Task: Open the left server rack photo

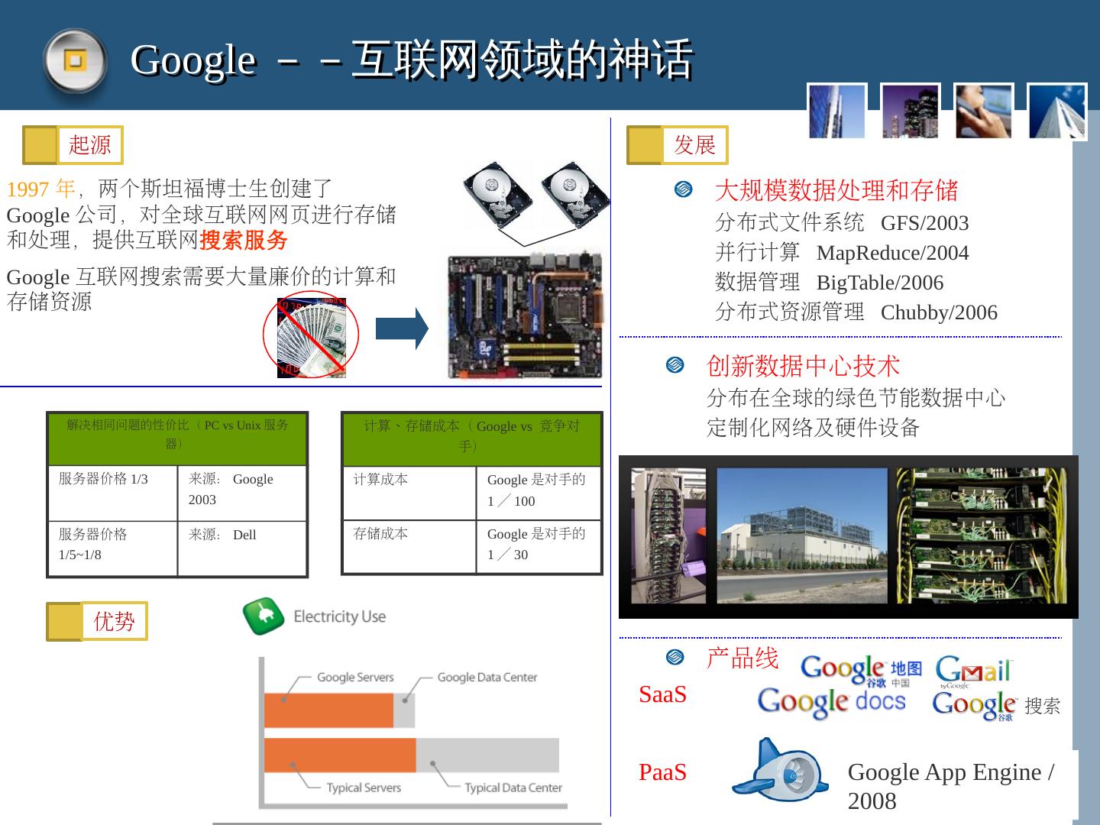Action: (668, 536)
